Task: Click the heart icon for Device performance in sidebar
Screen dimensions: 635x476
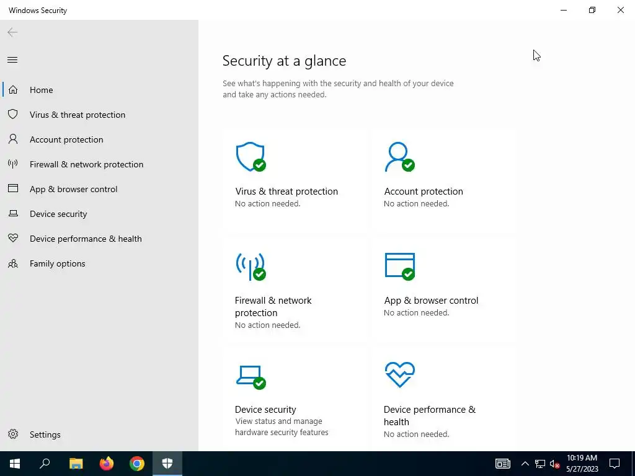Action: pos(13,238)
